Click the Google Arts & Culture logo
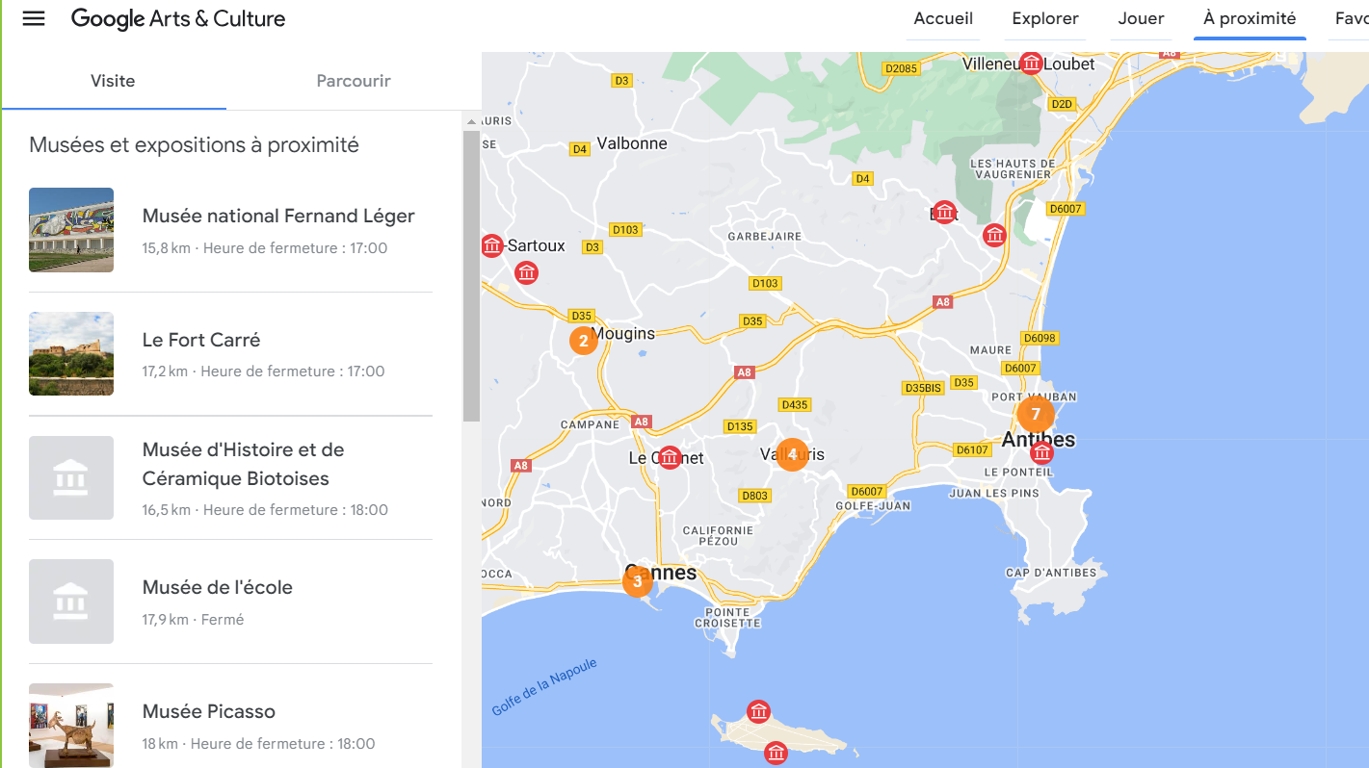This screenshot has height=768, width=1369. 178,18
